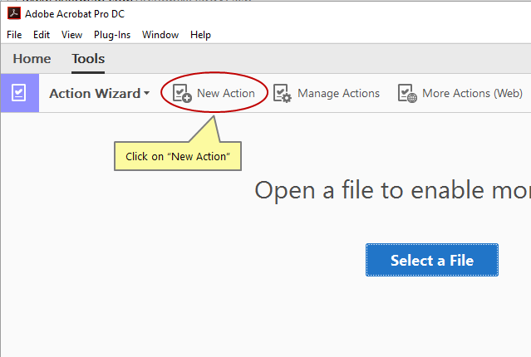
Task: Open the Edit menu
Action: (x=42, y=35)
